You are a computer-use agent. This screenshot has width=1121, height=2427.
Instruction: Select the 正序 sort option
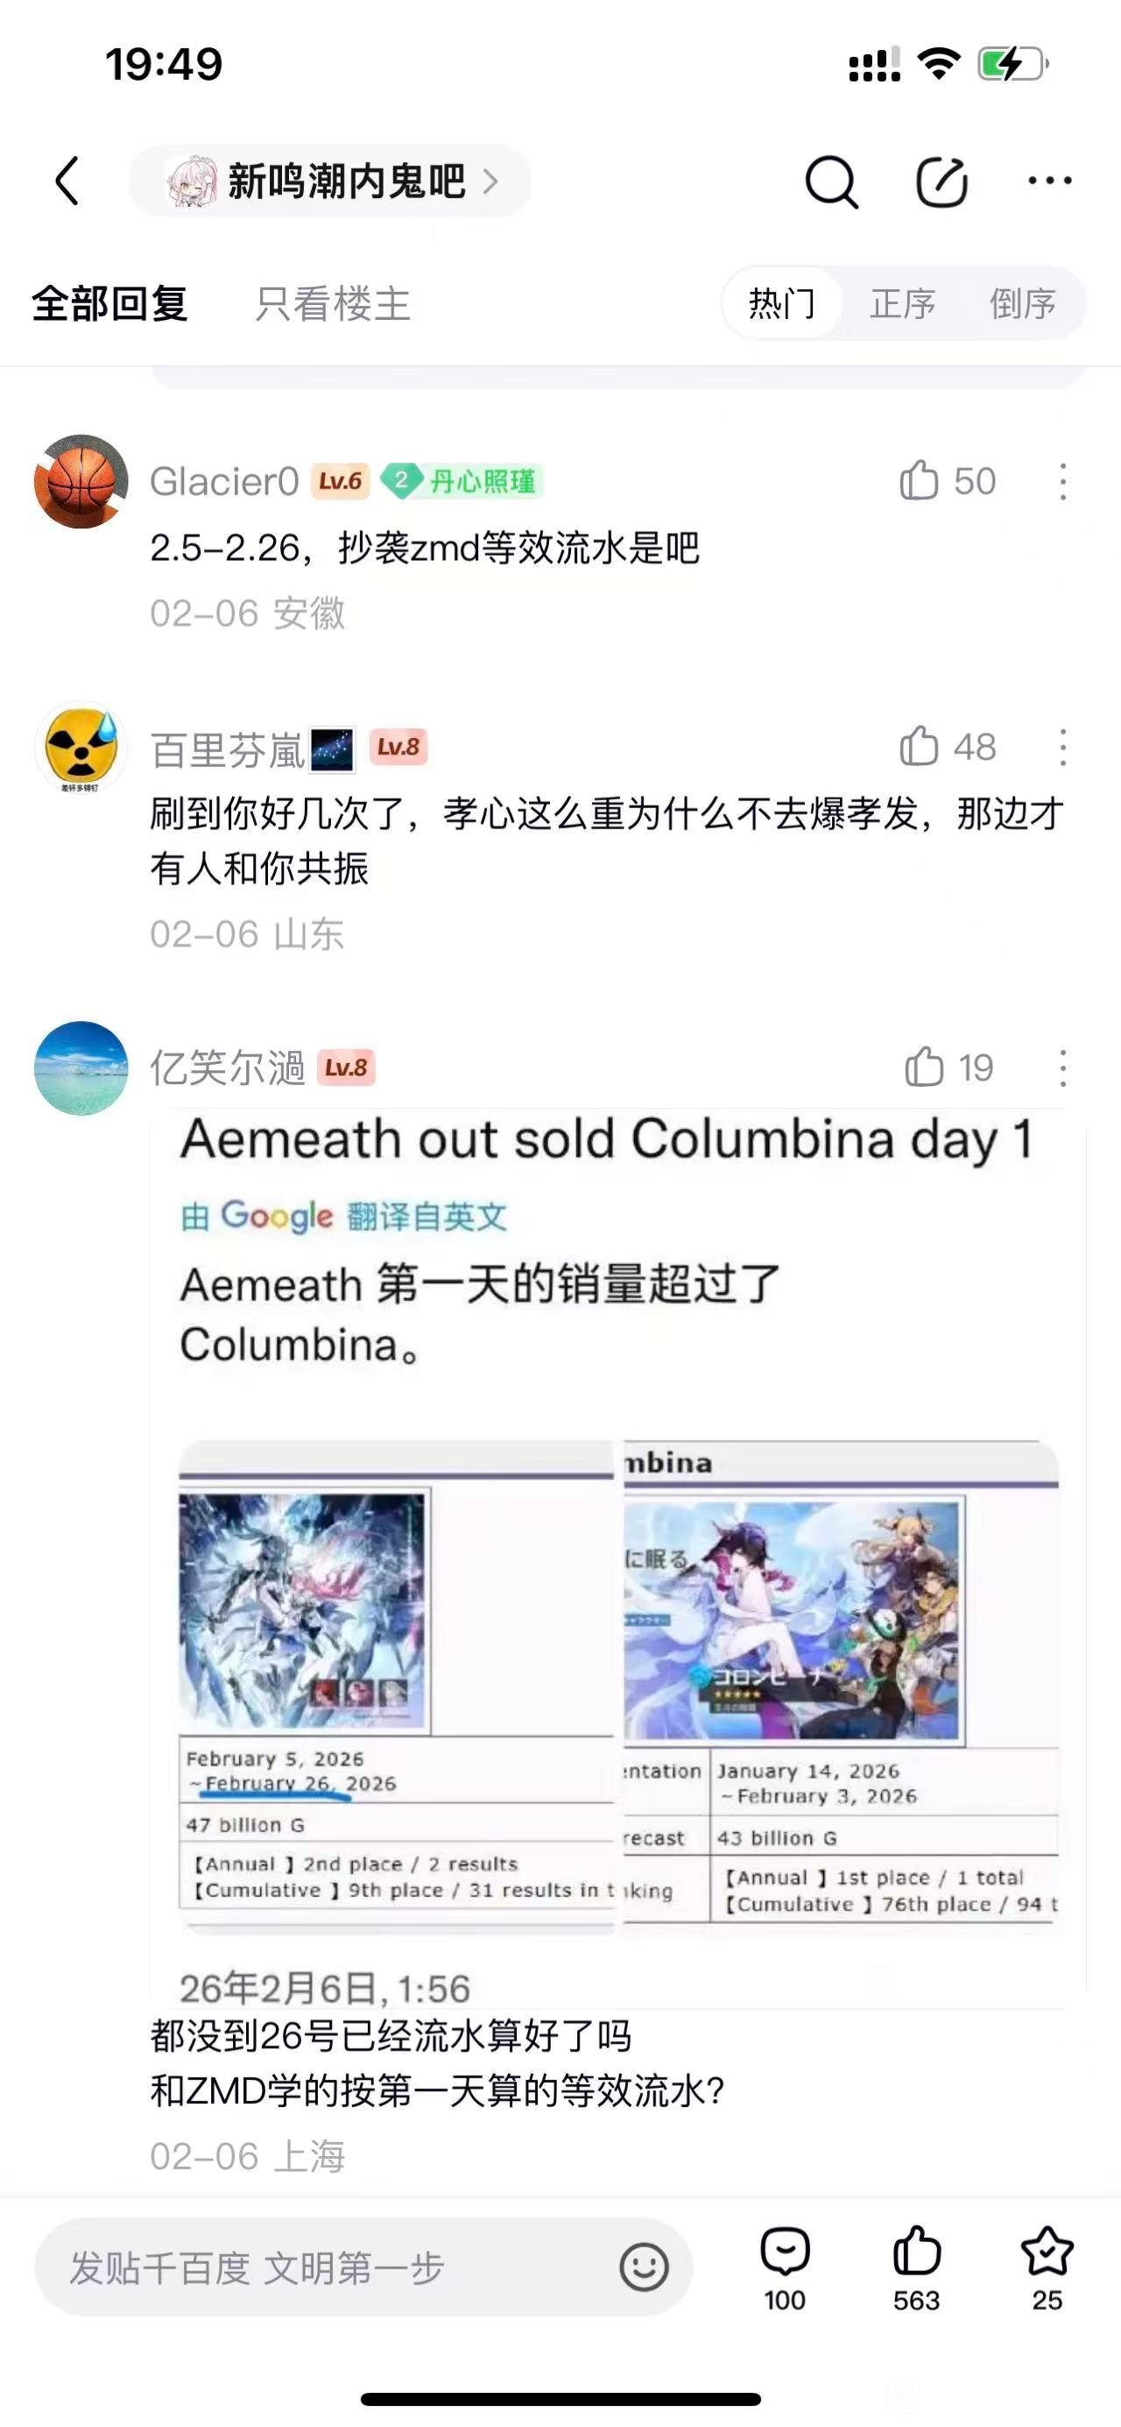[x=903, y=303]
